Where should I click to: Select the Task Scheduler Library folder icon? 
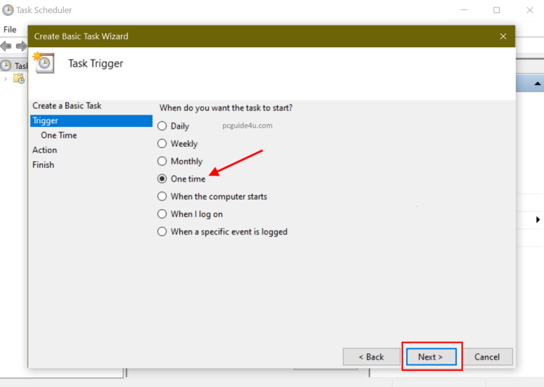[x=19, y=78]
